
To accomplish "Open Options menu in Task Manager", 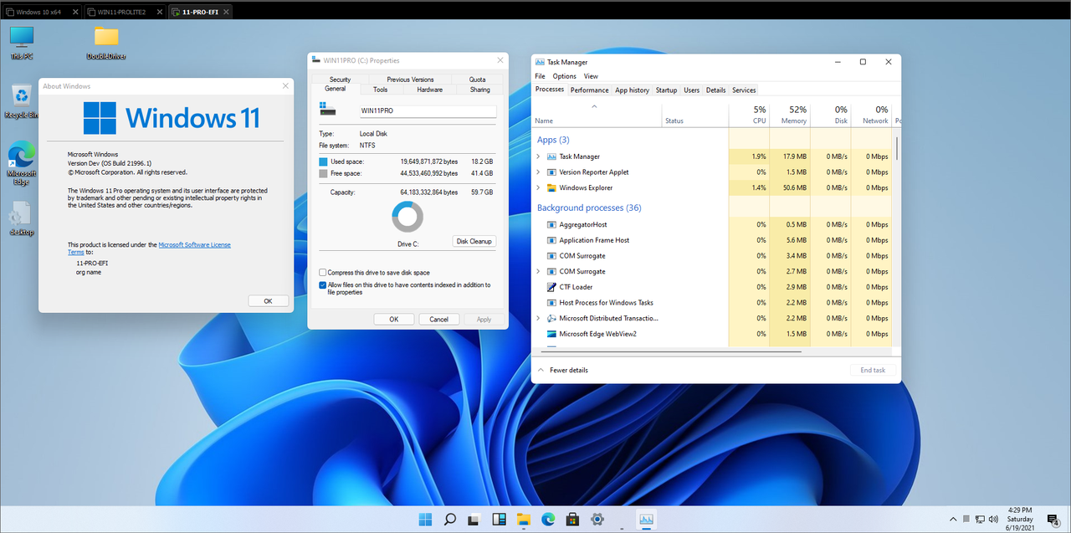I will 564,76.
